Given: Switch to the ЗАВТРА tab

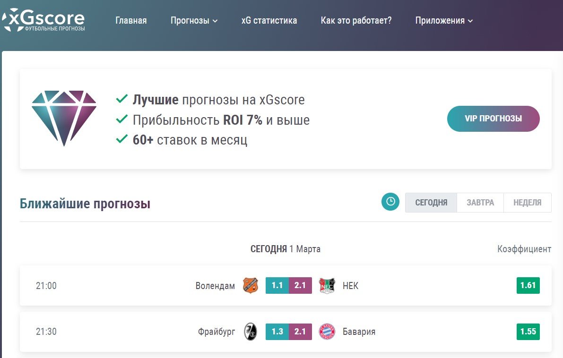Looking at the screenshot, I should click(480, 202).
